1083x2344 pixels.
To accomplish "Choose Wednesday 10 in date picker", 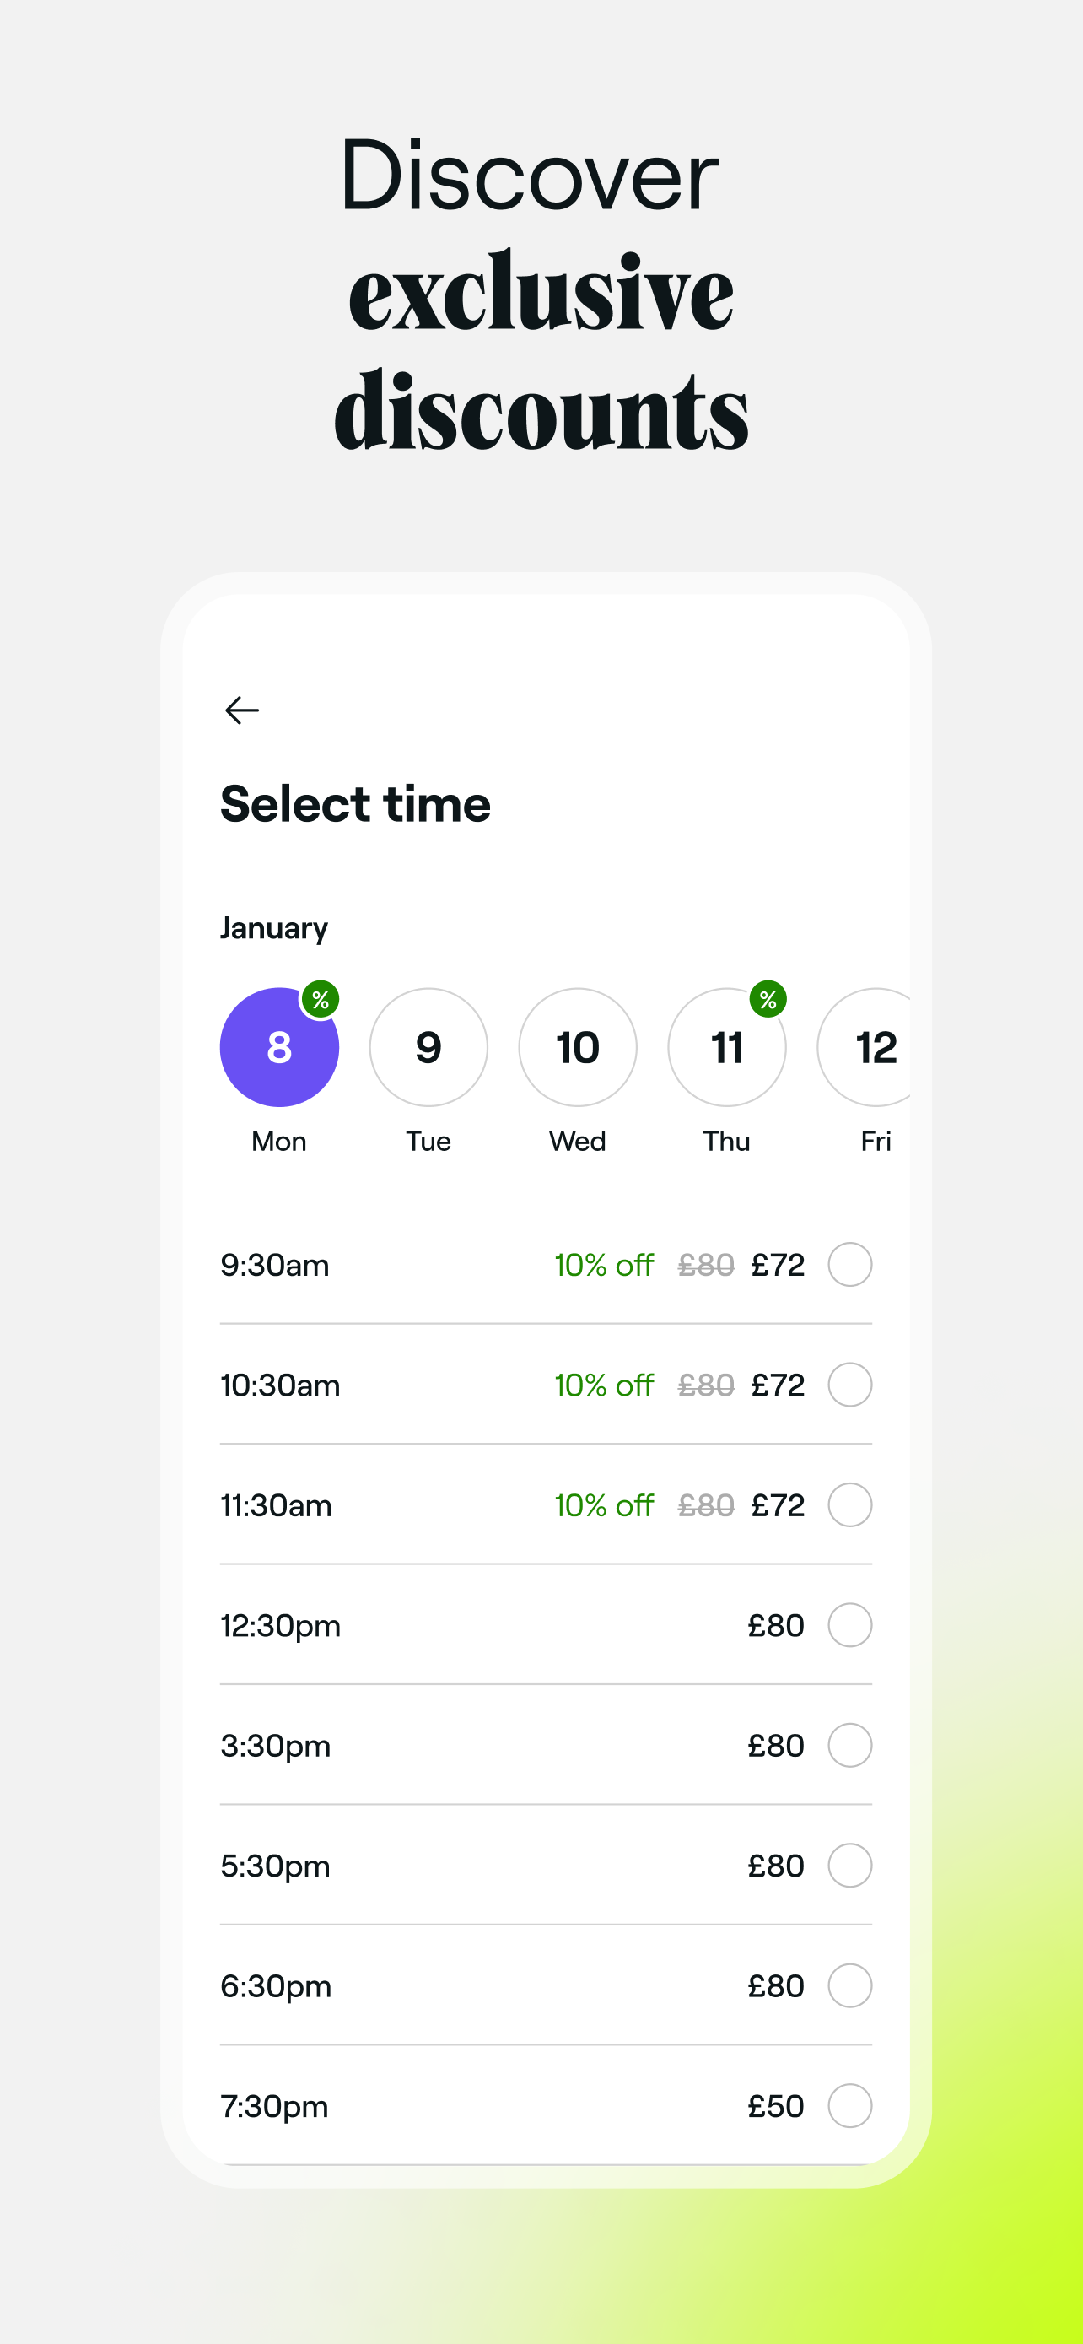I will pyautogui.click(x=578, y=1047).
